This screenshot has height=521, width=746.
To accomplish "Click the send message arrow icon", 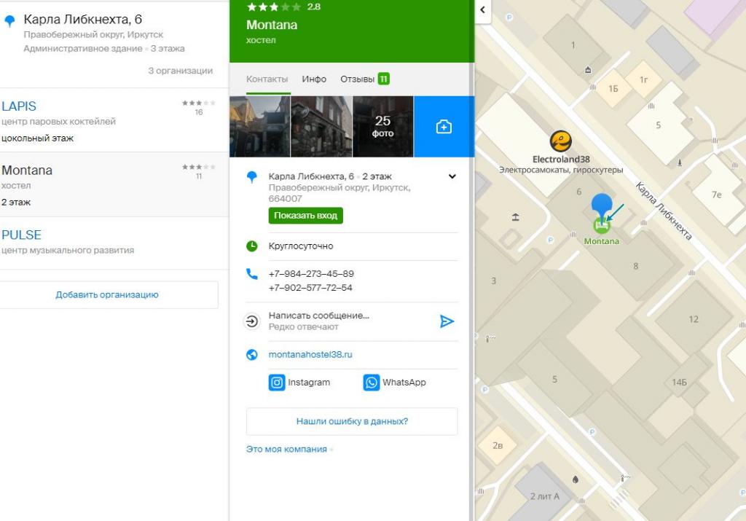I will pos(447,321).
